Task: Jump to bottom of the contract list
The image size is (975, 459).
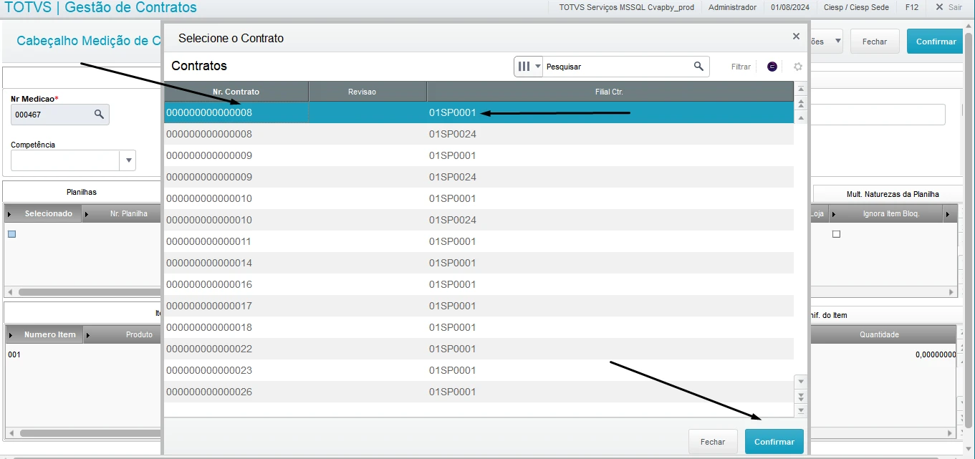Action: [801, 410]
